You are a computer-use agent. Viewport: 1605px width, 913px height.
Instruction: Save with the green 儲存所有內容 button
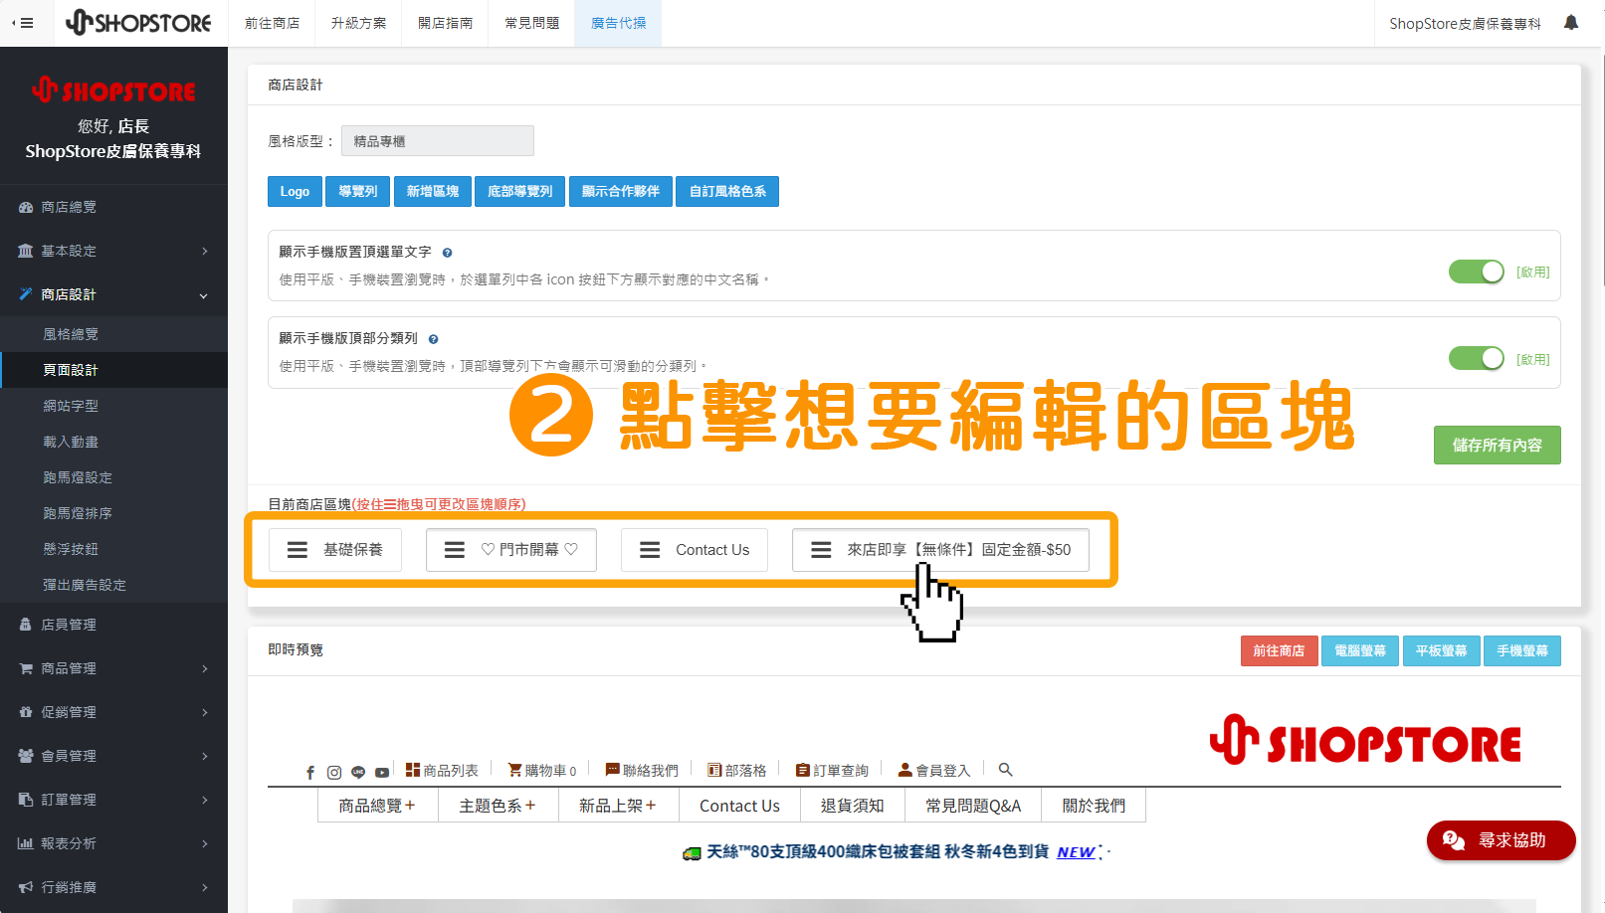(1497, 445)
